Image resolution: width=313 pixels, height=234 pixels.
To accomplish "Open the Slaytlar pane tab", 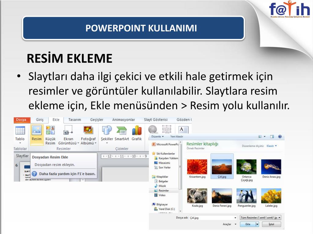I will [x=22, y=156].
